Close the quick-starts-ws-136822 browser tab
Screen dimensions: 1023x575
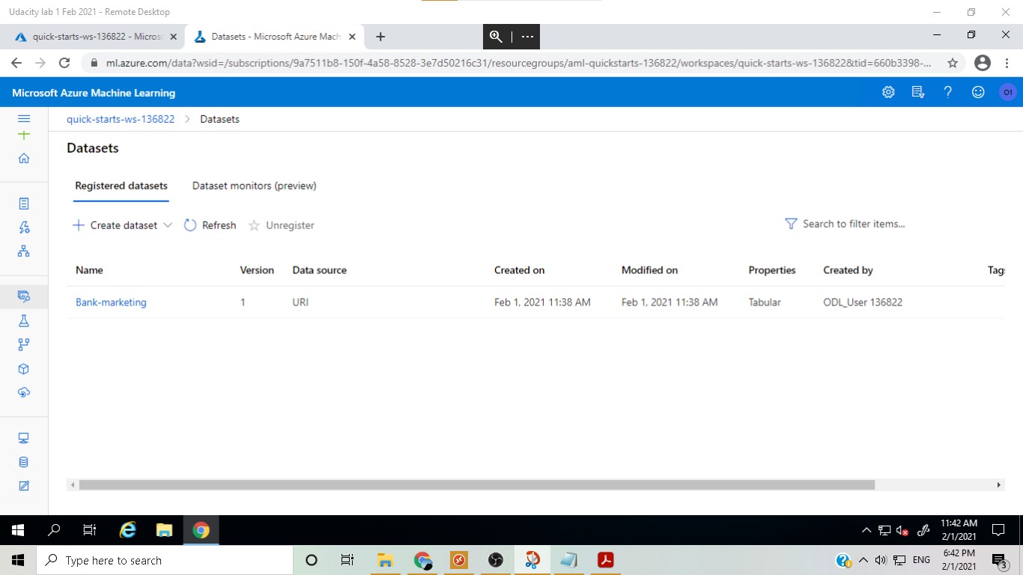coord(174,36)
